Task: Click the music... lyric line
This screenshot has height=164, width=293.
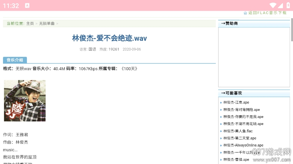Action: 10,150
